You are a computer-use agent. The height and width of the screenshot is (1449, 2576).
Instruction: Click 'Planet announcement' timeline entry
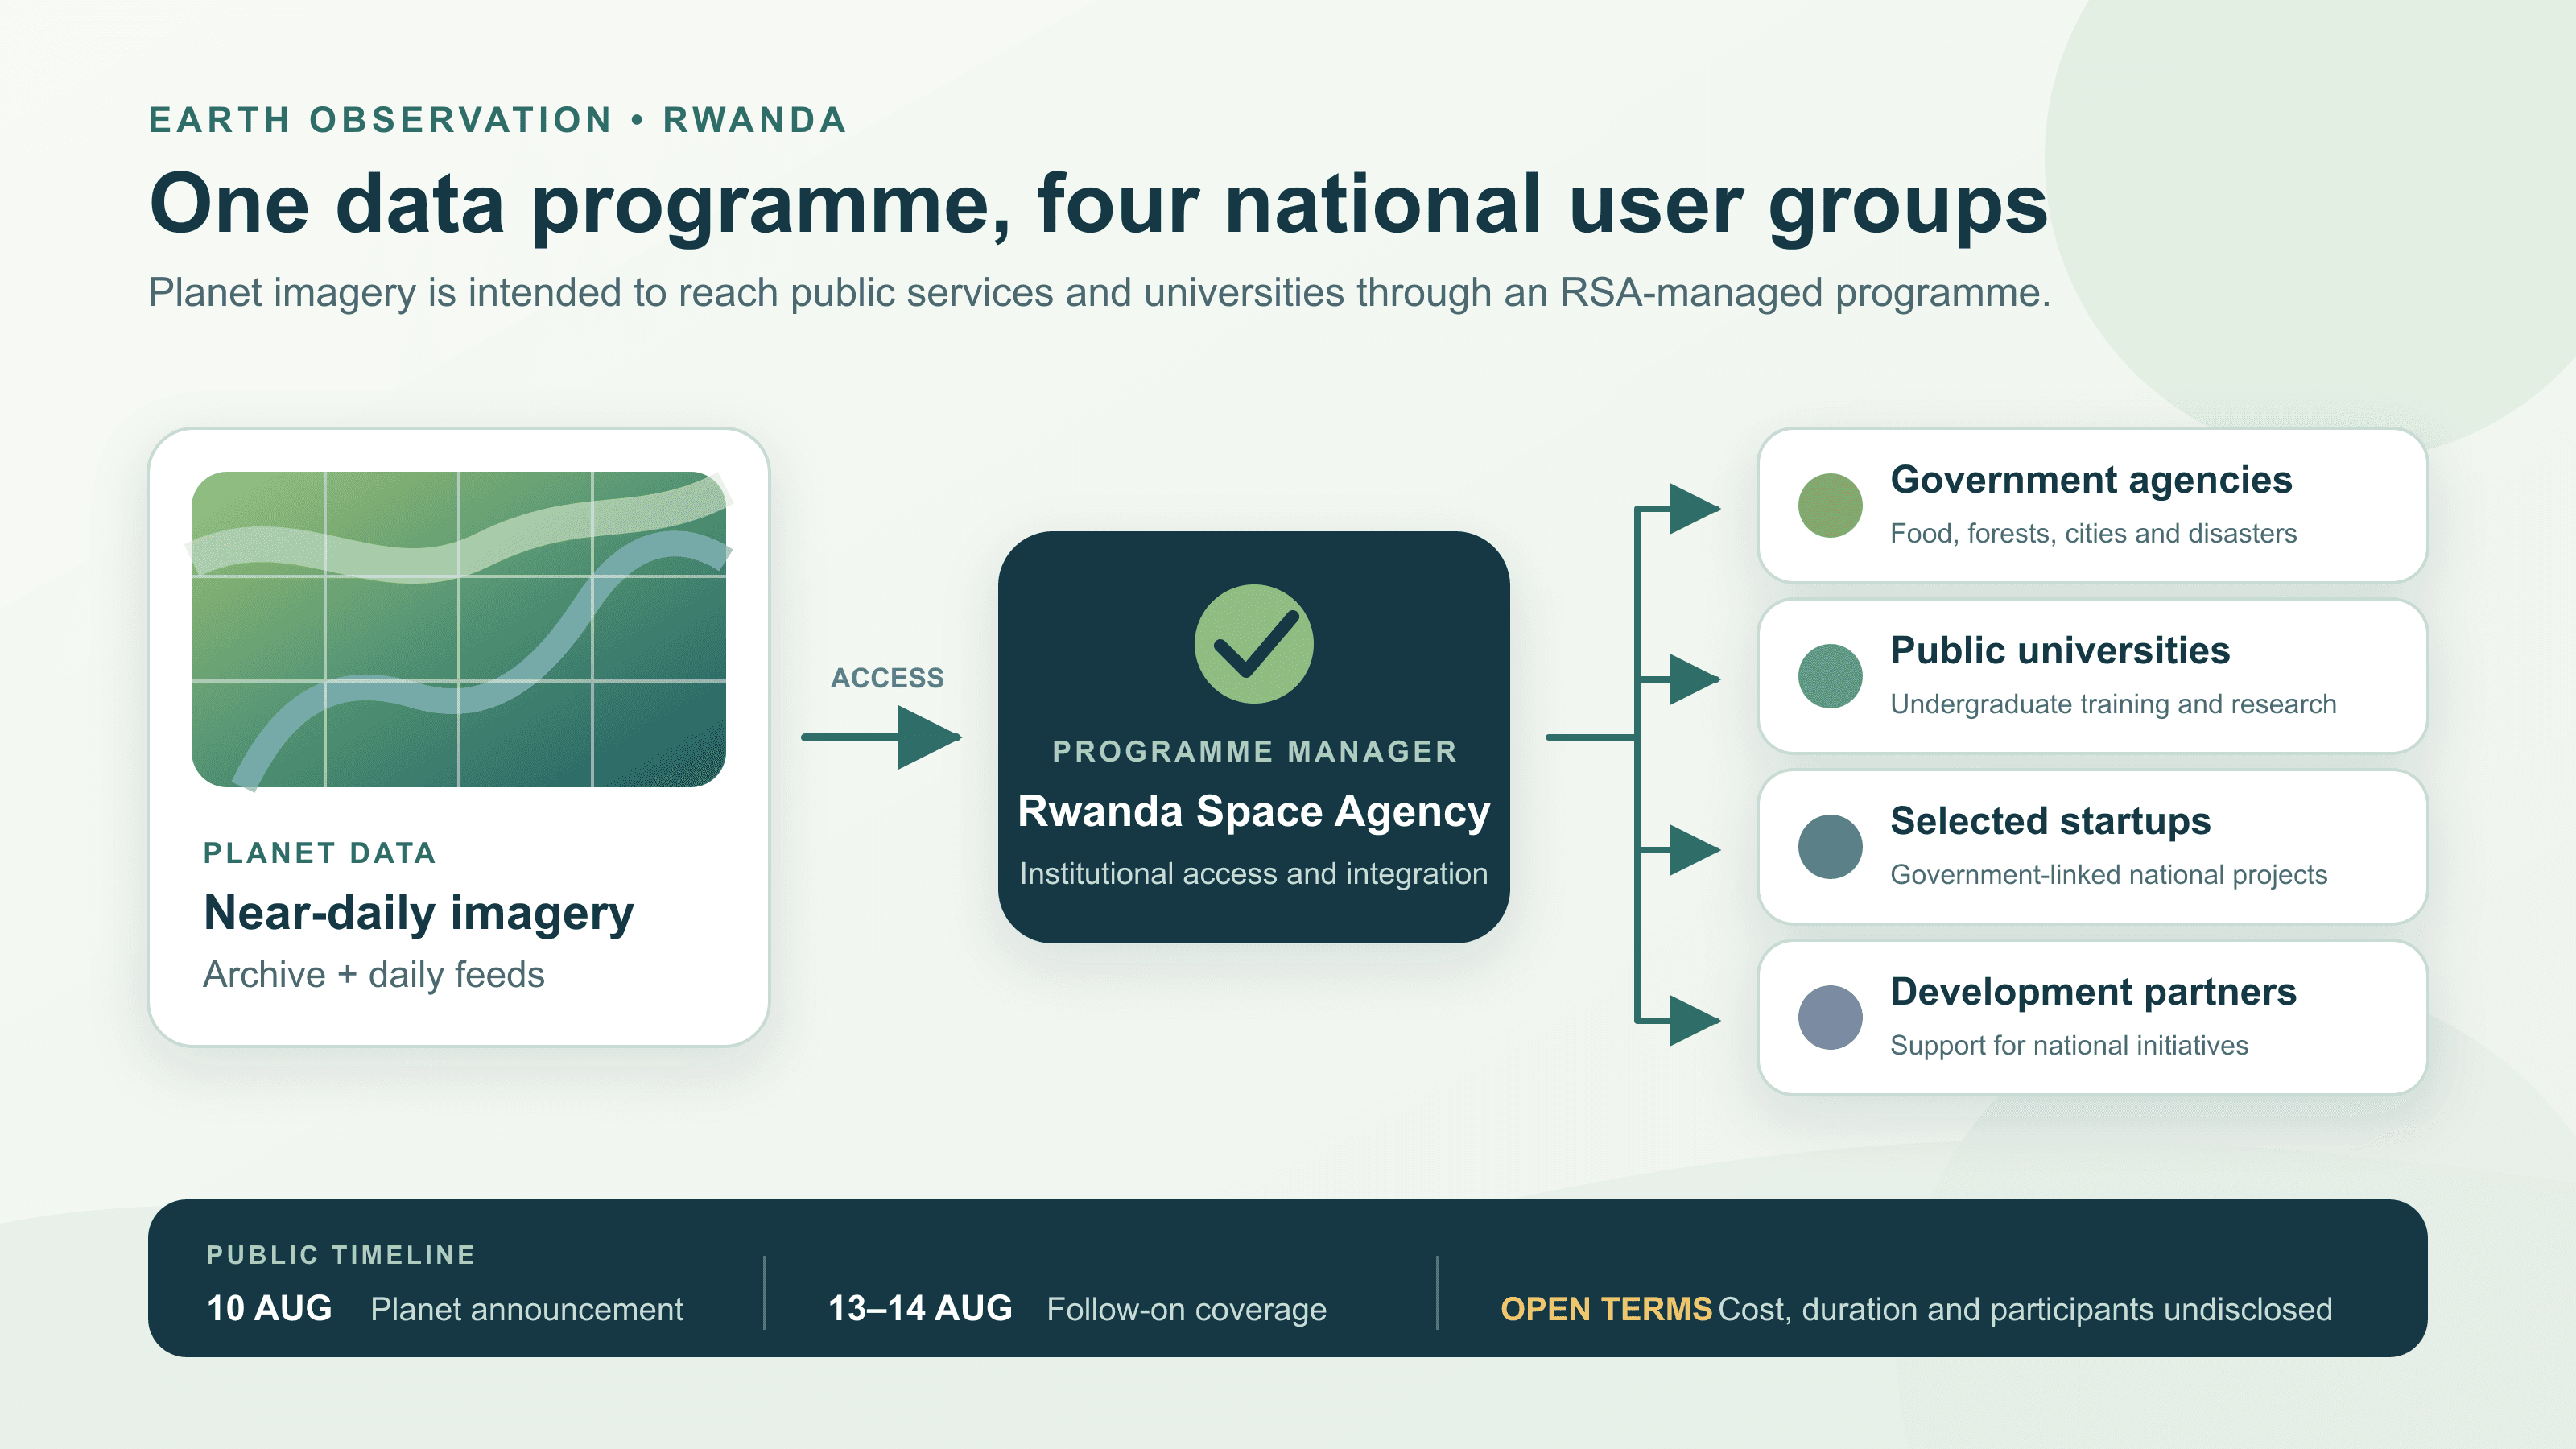(x=527, y=1309)
